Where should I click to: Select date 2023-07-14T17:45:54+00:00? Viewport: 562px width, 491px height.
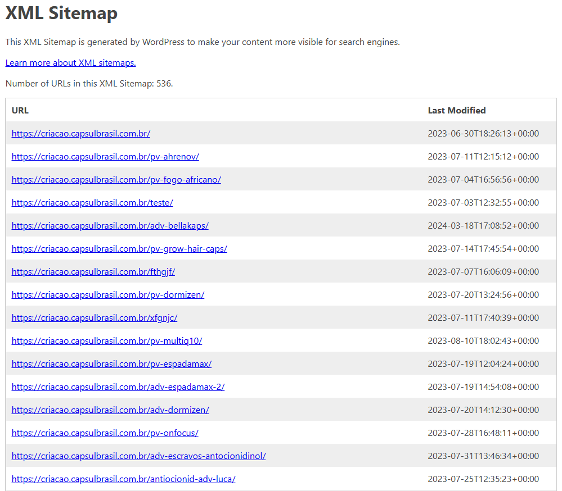pyautogui.click(x=483, y=249)
